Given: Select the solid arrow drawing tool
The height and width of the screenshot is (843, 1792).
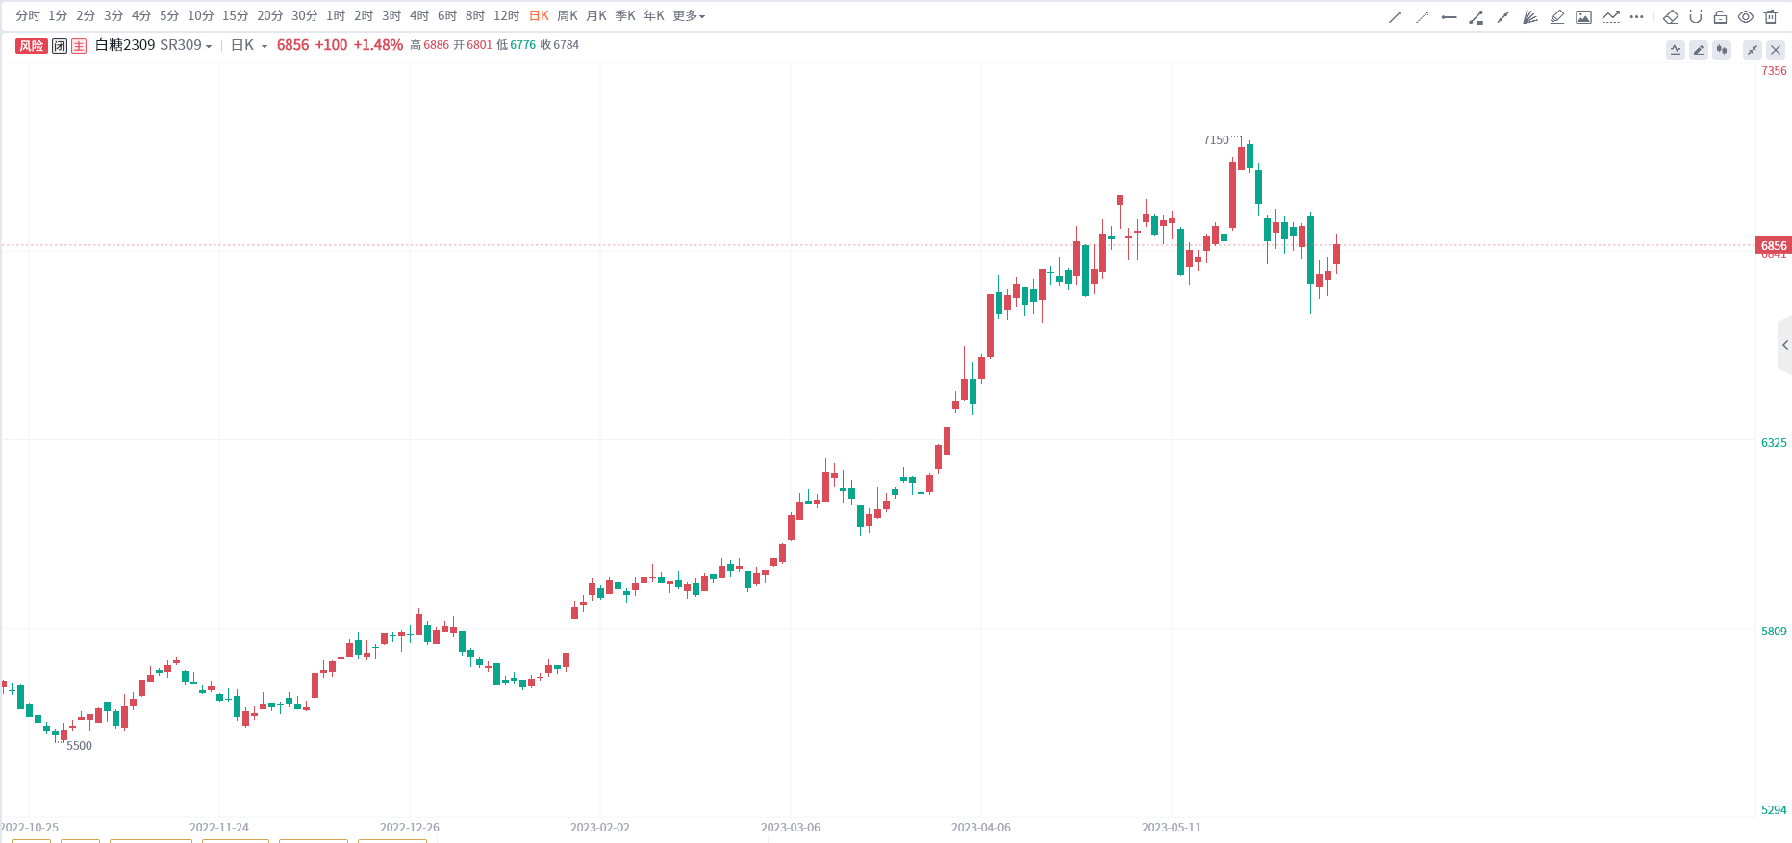Looking at the screenshot, I should [x=1396, y=16].
